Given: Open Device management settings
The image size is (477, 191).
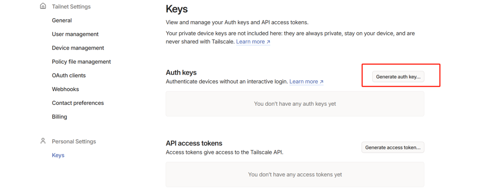Looking at the screenshot, I should click(x=78, y=48).
